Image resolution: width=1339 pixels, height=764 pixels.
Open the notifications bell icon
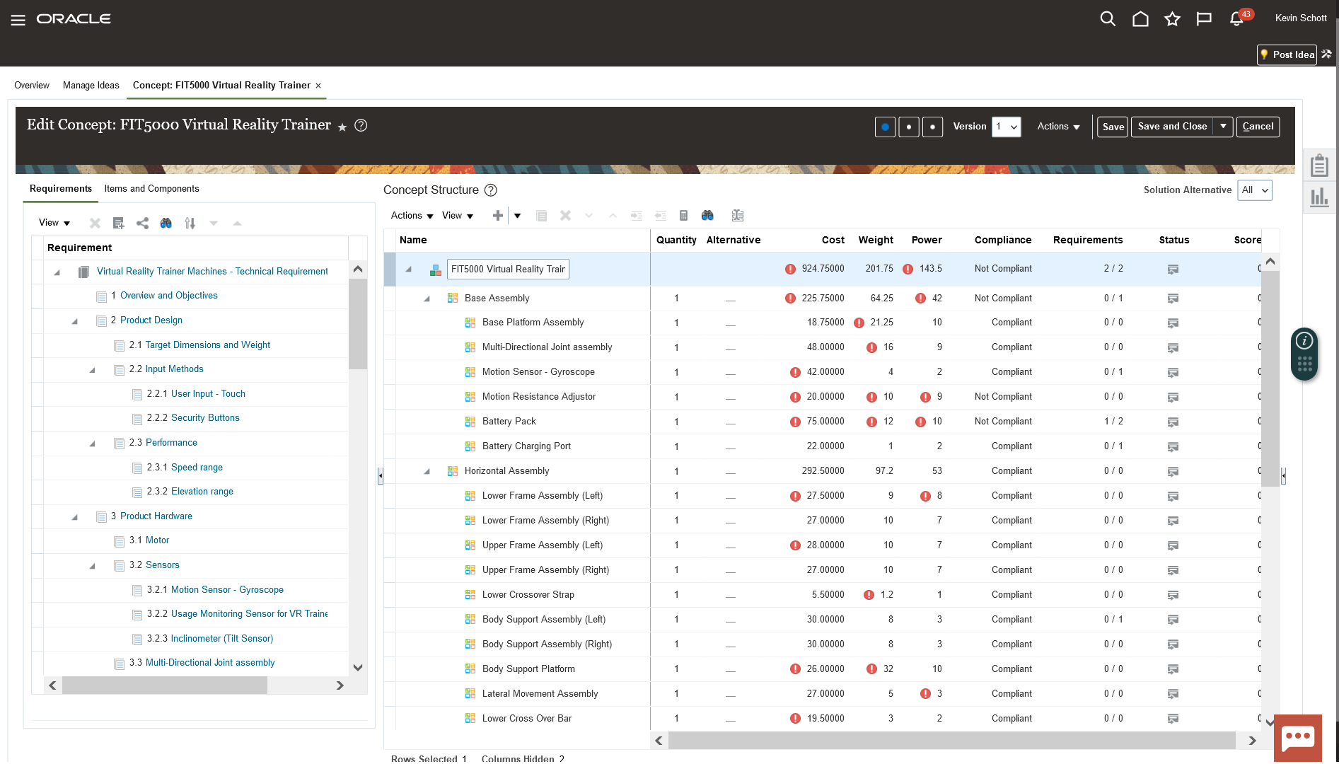tap(1236, 19)
